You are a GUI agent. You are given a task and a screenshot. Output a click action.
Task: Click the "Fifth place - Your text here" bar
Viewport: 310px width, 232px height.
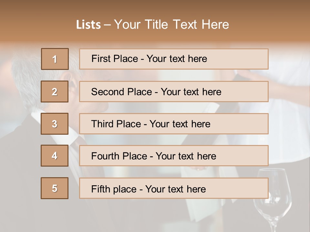174,188
